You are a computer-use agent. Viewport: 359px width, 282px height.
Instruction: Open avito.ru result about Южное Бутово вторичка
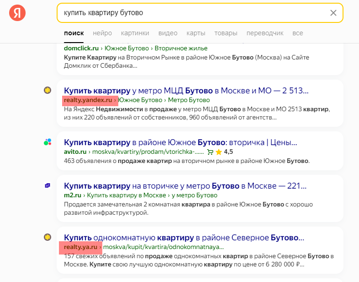(180, 142)
